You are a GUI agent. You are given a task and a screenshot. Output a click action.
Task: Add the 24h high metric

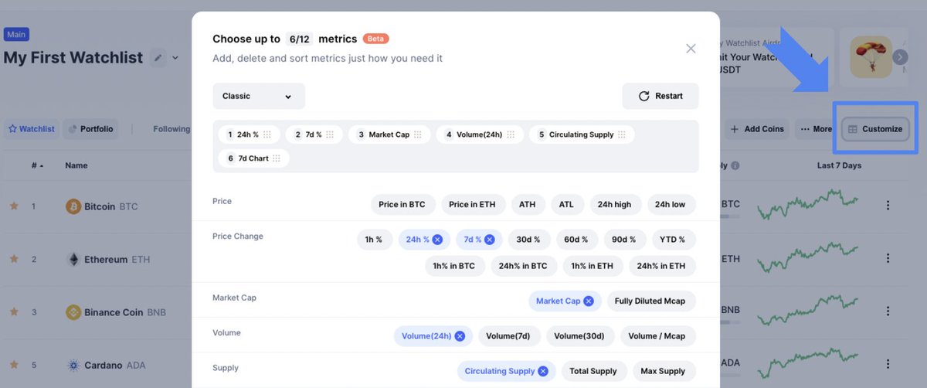pos(614,205)
